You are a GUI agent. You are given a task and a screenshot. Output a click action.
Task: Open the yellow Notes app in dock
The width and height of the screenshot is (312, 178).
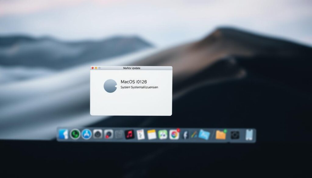(x=152, y=134)
